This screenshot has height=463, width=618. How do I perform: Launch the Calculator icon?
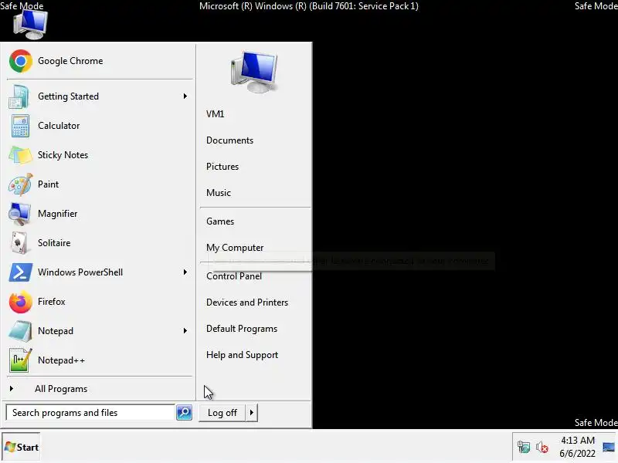click(20, 126)
